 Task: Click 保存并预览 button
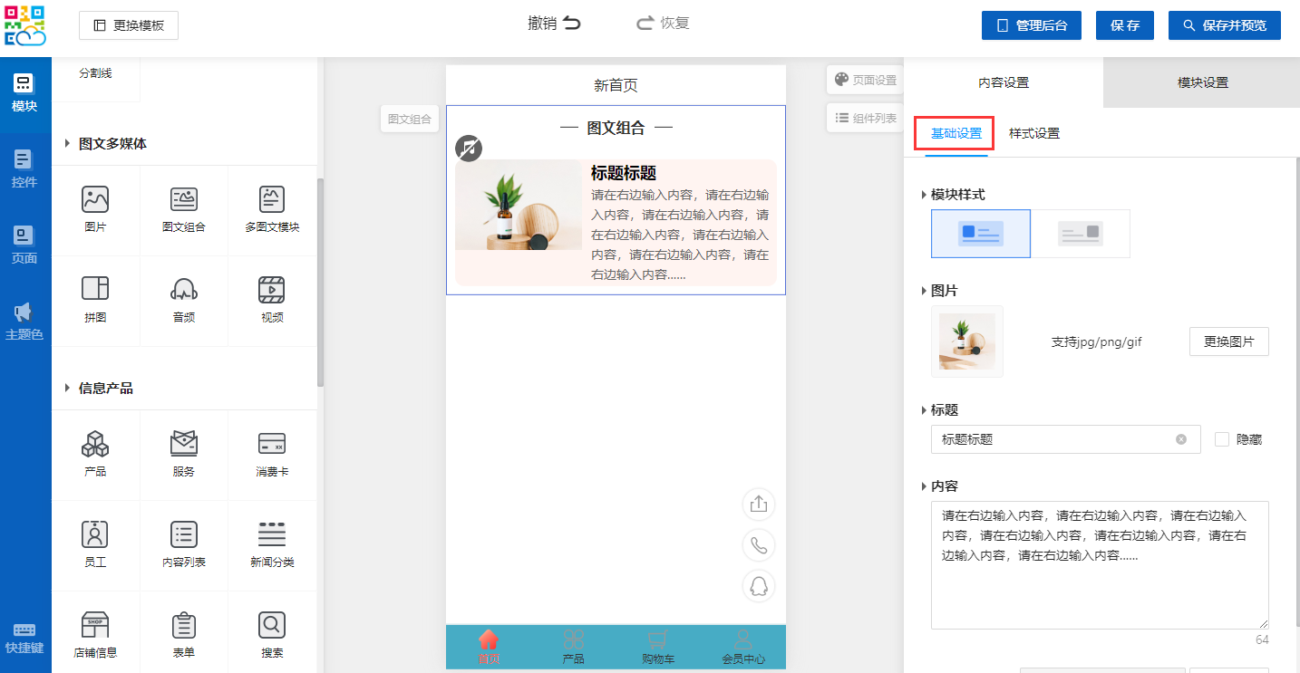[x=1224, y=25]
